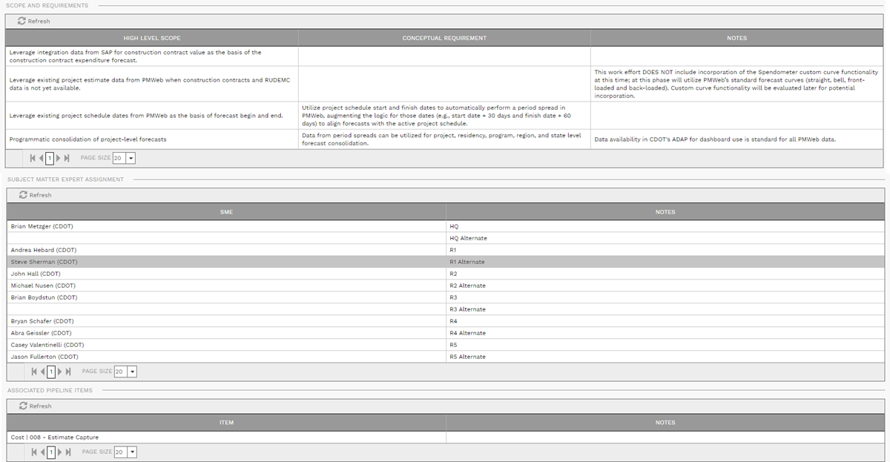The height and width of the screenshot is (462, 890).
Task: Go to previous page in Associated Pipeline Items pager
Action: (x=43, y=452)
